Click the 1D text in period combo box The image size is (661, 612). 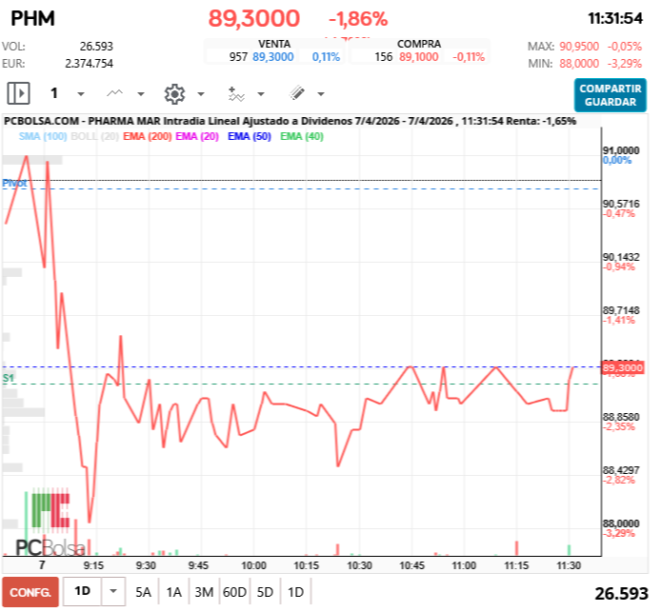pos(83,591)
